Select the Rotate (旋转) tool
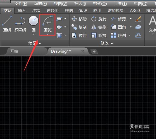The width and height of the screenshot is (156, 139). [99, 19]
